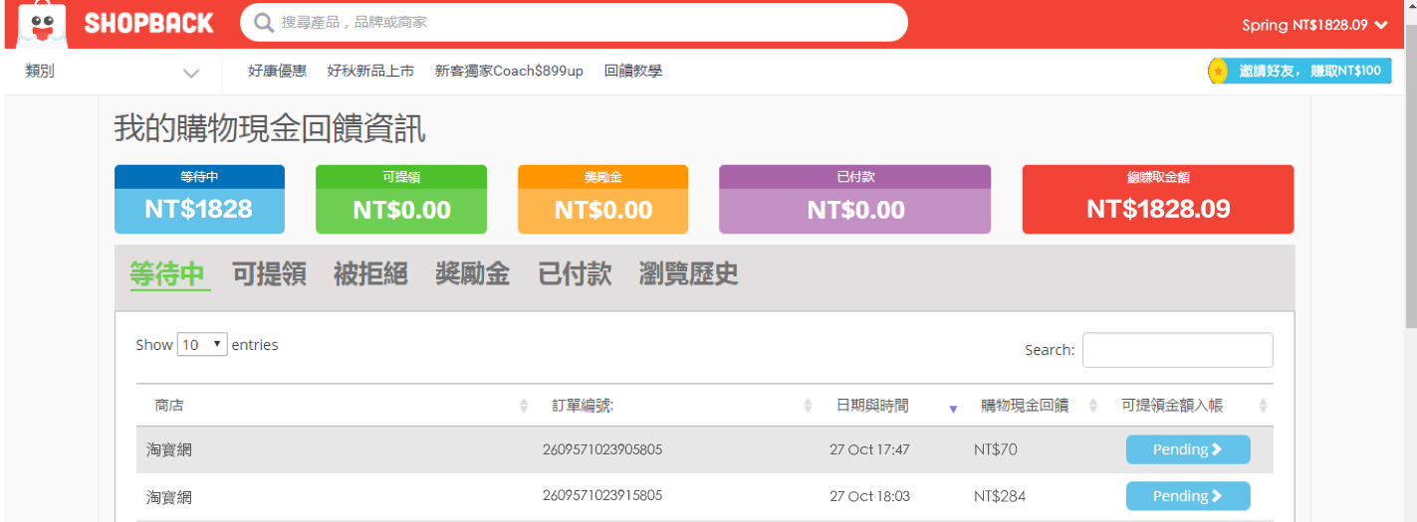Click 淘寶網 in the 18:03 order row
The image size is (1417, 522).
tap(169, 496)
